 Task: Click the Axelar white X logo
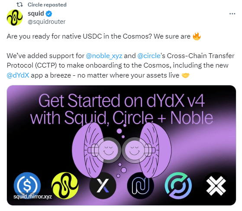point(216,186)
